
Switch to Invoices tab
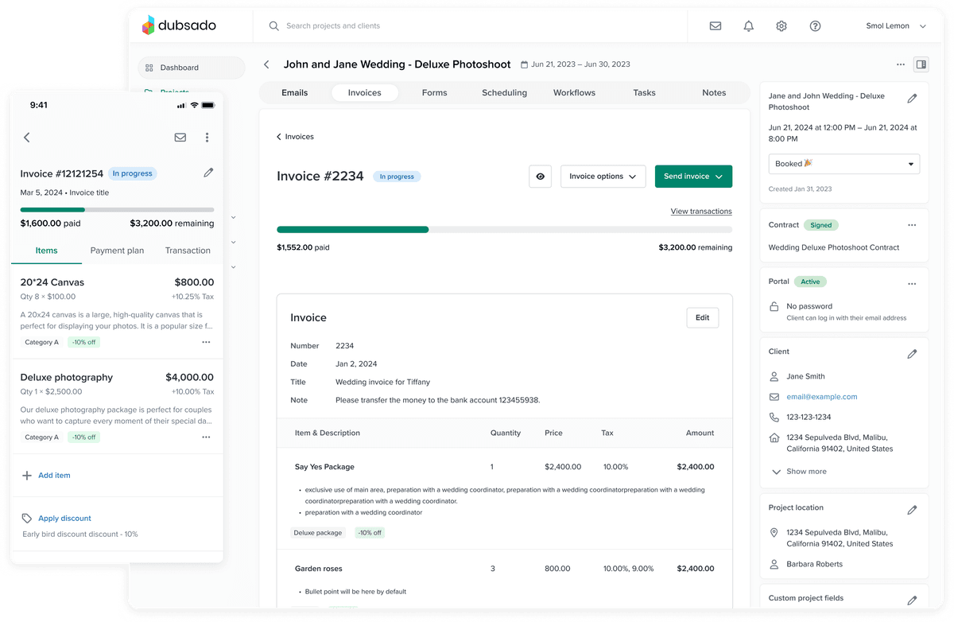(x=365, y=93)
